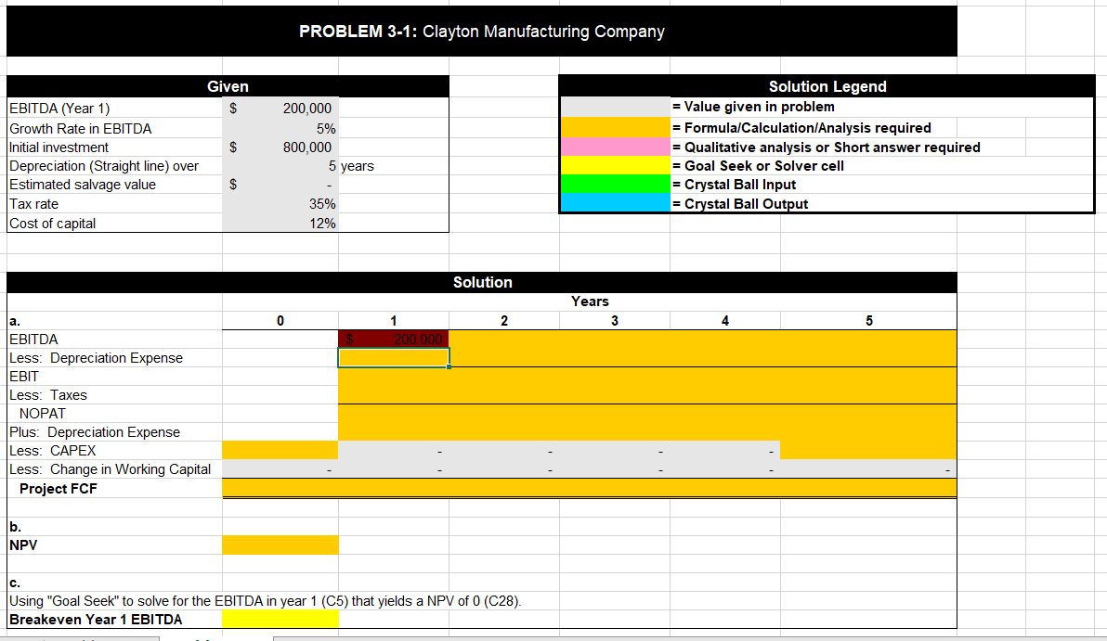Click the Goal Seek or Solver cell text

click(758, 166)
